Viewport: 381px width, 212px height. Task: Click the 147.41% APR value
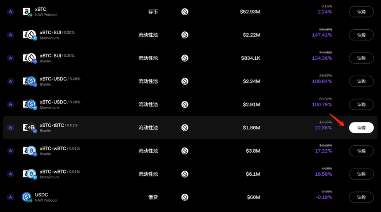pyautogui.click(x=322, y=35)
